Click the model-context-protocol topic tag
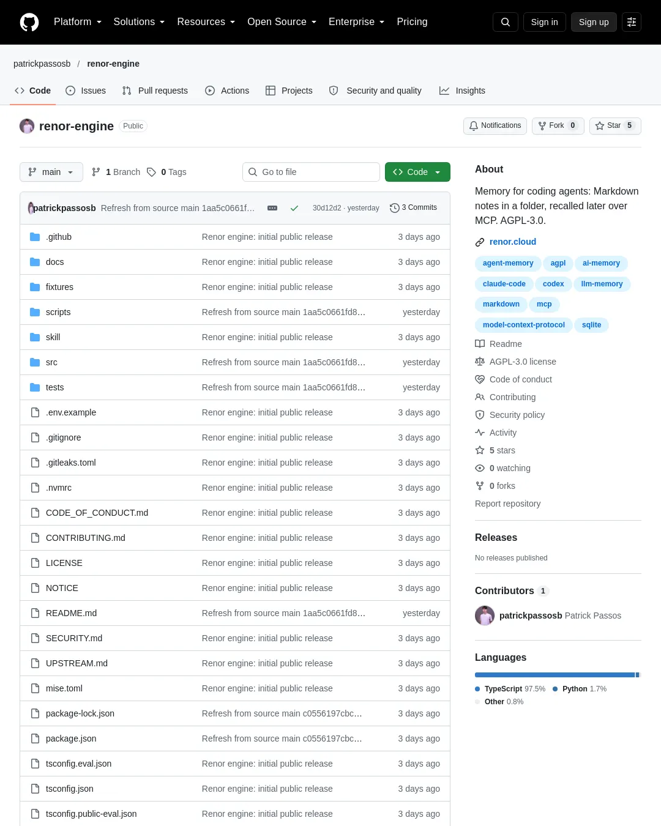This screenshot has height=826, width=661. pos(524,325)
